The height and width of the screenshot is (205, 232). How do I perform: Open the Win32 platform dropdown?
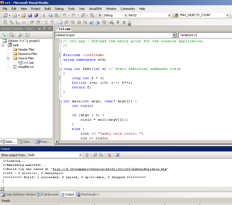(x=169, y=15)
